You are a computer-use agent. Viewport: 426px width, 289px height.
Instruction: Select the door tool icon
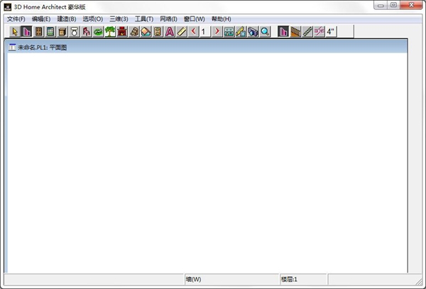coord(38,31)
